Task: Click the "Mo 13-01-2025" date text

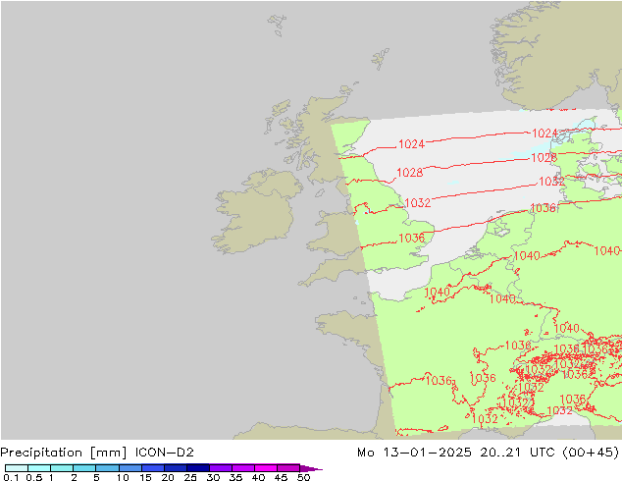Action: click(414, 452)
